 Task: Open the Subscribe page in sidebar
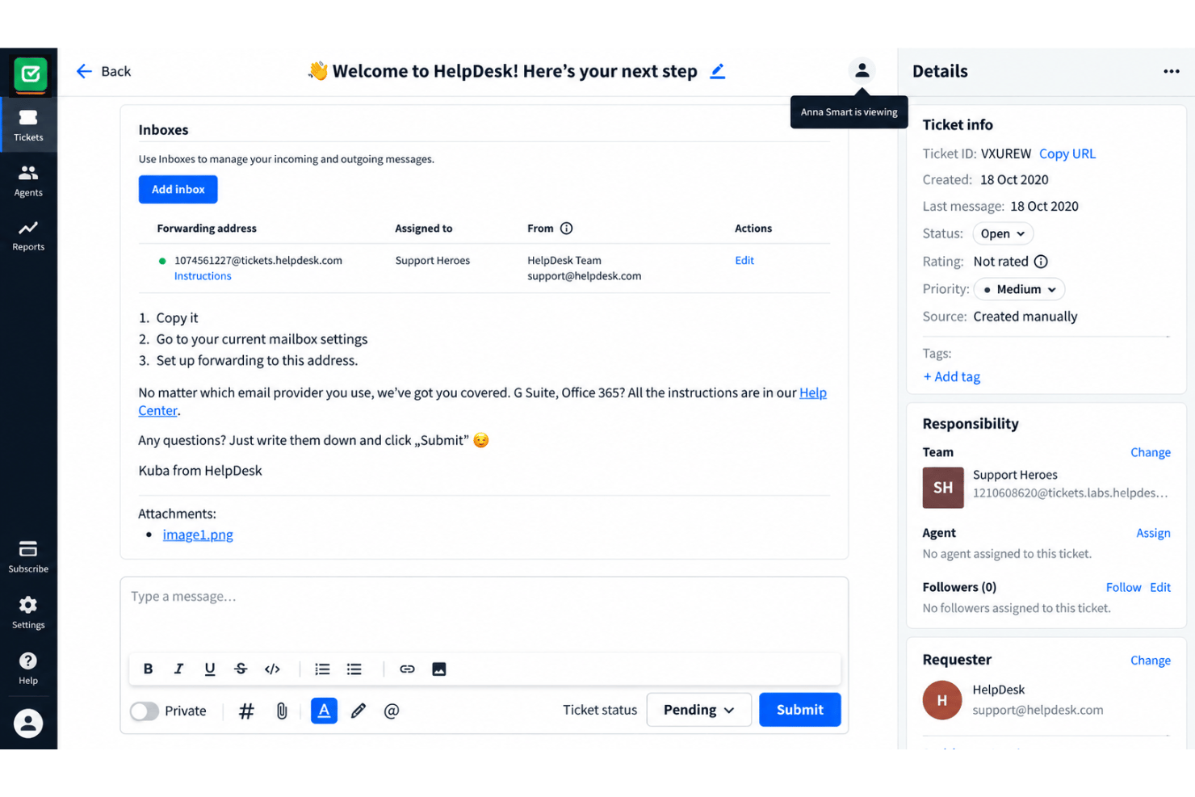click(28, 556)
